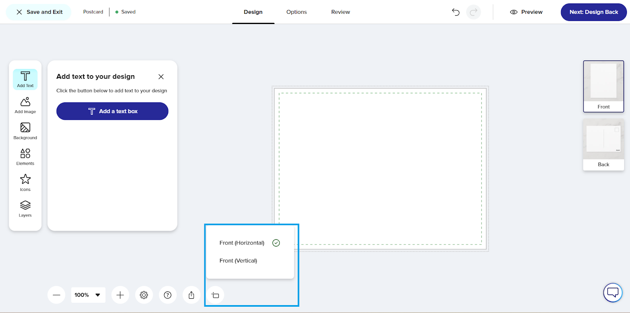Image resolution: width=630 pixels, height=313 pixels.
Task: Select the Add Text tool
Action: pyautogui.click(x=25, y=79)
